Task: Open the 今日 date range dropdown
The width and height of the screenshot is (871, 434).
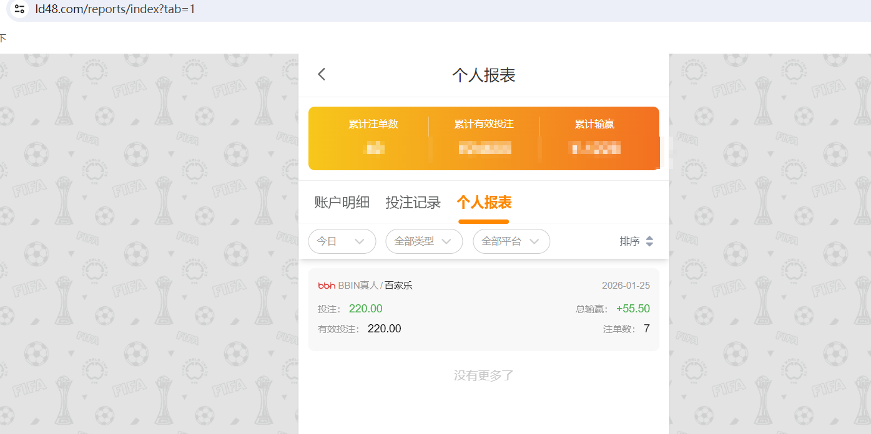Action: pos(342,241)
